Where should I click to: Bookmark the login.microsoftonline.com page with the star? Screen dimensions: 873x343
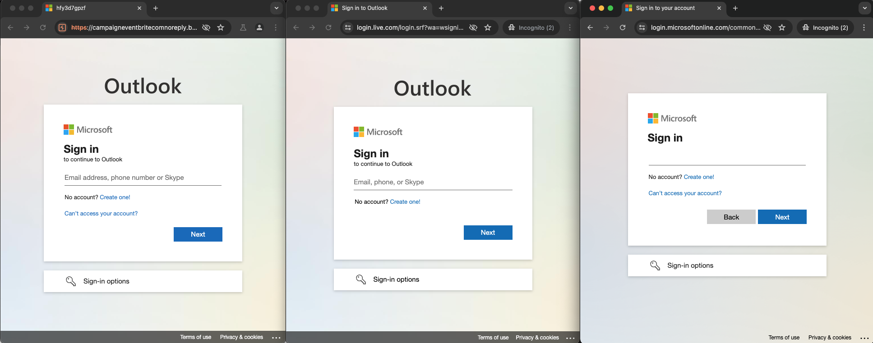[782, 27]
